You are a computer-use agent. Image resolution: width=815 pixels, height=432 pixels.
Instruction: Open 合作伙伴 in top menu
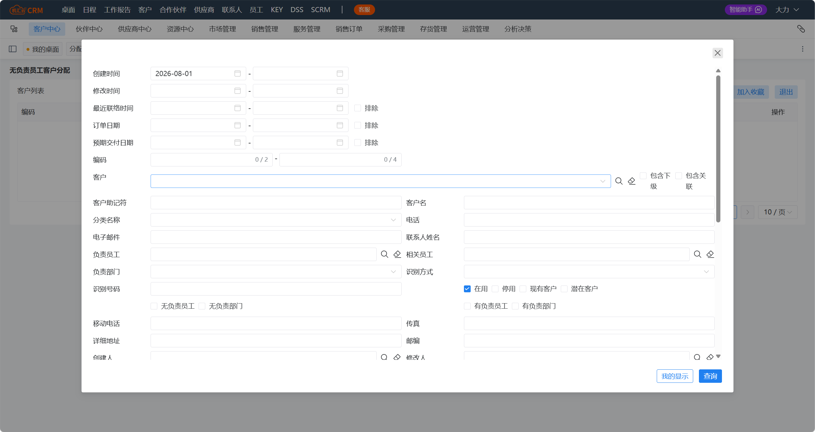173,10
